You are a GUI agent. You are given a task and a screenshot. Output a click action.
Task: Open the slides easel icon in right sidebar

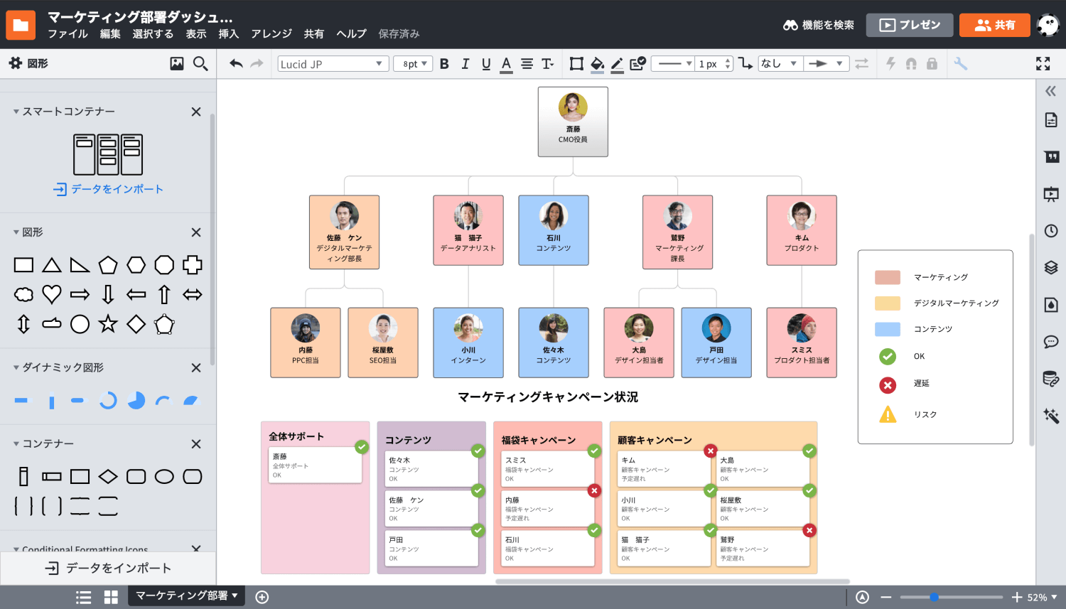[x=1050, y=194]
